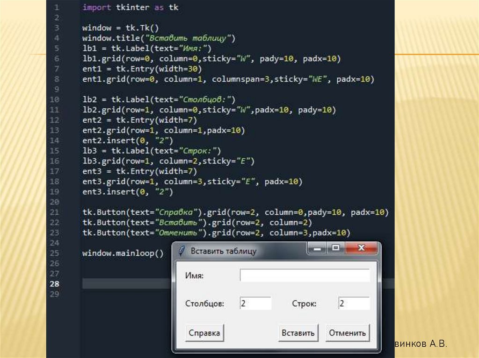Click the line number 28 in gutter
Viewport: 479px width, 358px height.
click(x=54, y=284)
